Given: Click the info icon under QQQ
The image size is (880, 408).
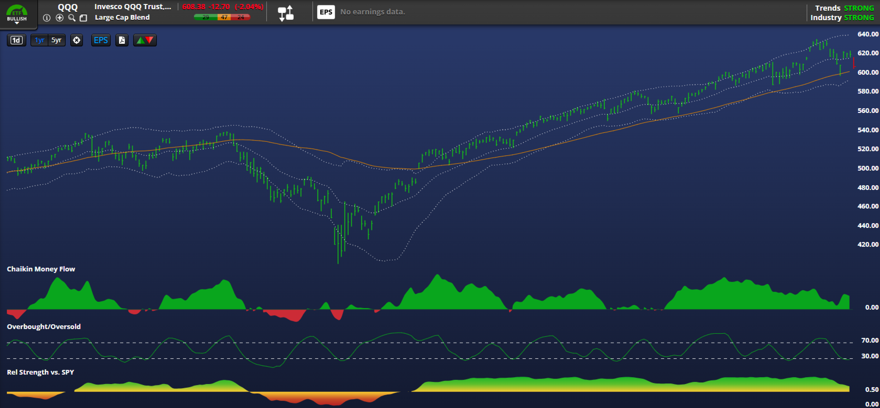Looking at the screenshot, I should coord(47,18).
